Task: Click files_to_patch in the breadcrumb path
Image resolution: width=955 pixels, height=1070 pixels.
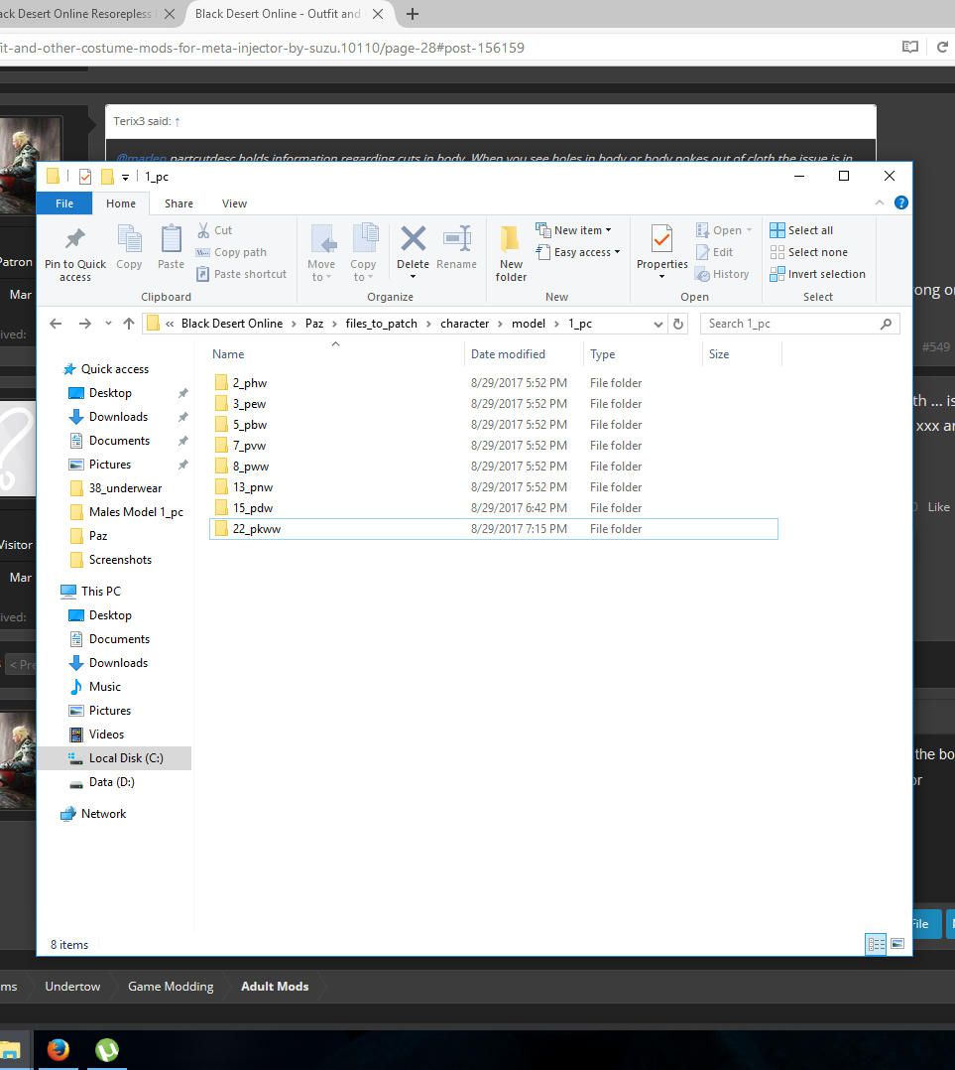Action: point(381,324)
